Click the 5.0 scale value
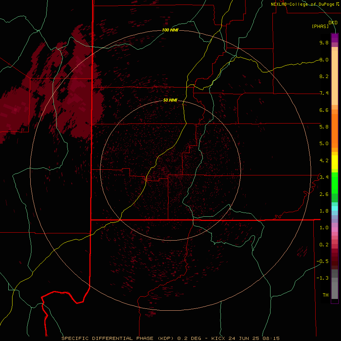Image resolution: width=341 pixels, height=341 pixels. [324, 144]
